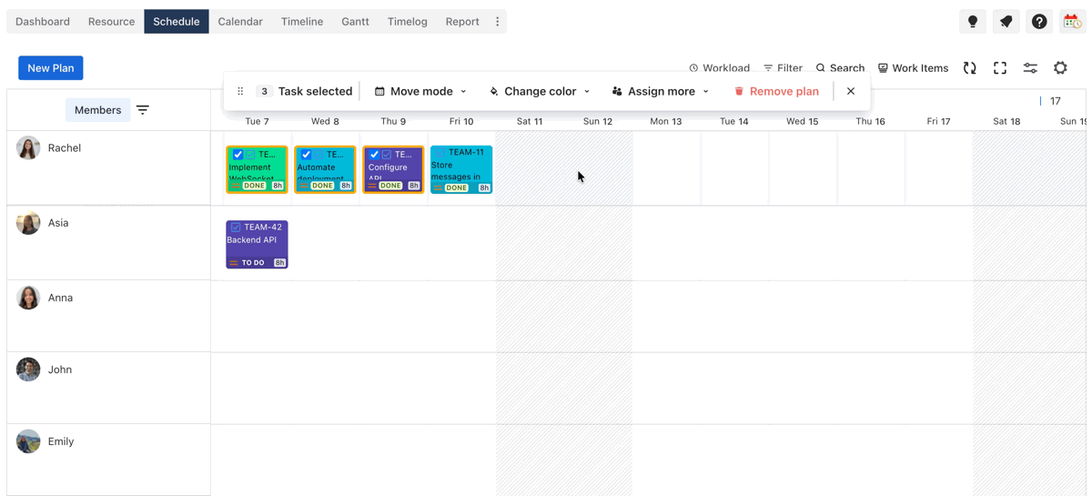
Task: Click Remove plan in selection toolbar
Action: tap(776, 91)
